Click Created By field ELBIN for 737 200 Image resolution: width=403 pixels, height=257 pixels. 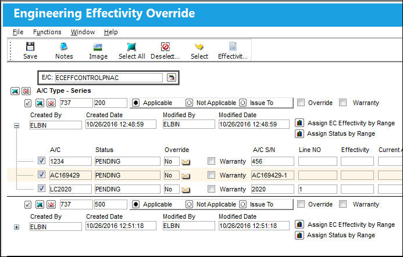[55, 125]
